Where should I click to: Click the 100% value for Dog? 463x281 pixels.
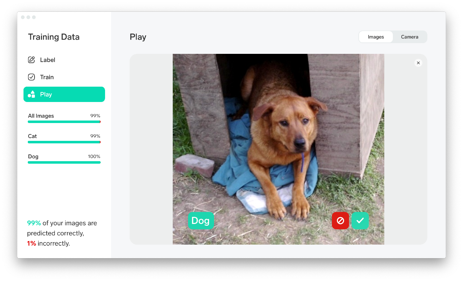[x=94, y=157]
